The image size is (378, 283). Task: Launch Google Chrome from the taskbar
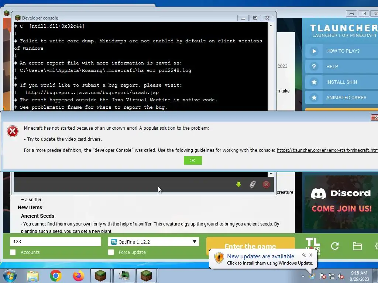(x=56, y=276)
